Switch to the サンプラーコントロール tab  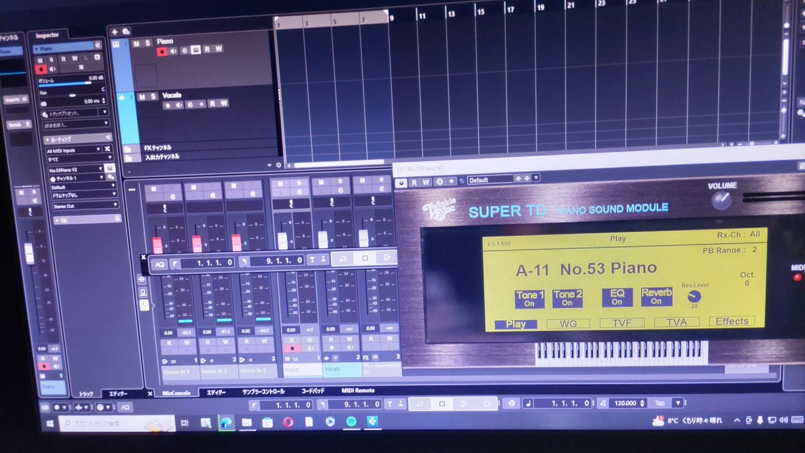coord(264,391)
